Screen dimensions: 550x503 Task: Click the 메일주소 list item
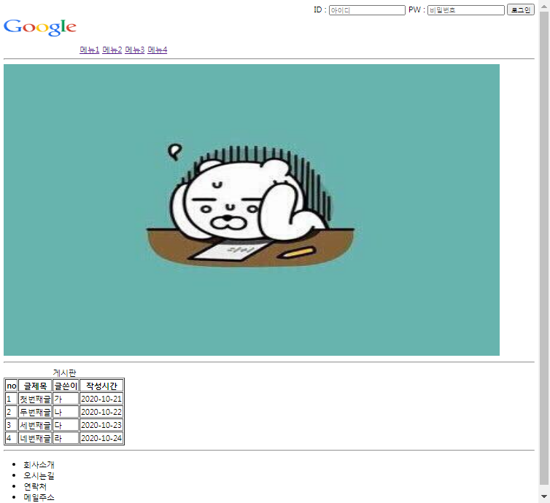coord(39,497)
